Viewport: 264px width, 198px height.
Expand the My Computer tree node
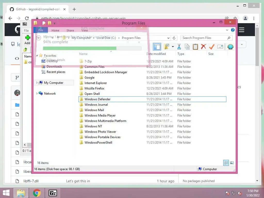tap(37, 83)
